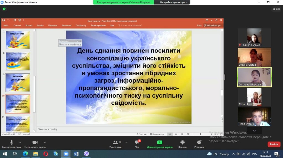This screenshot has height=158, width=283.
Task: Start recording with the Запись button
Action: [182, 142]
